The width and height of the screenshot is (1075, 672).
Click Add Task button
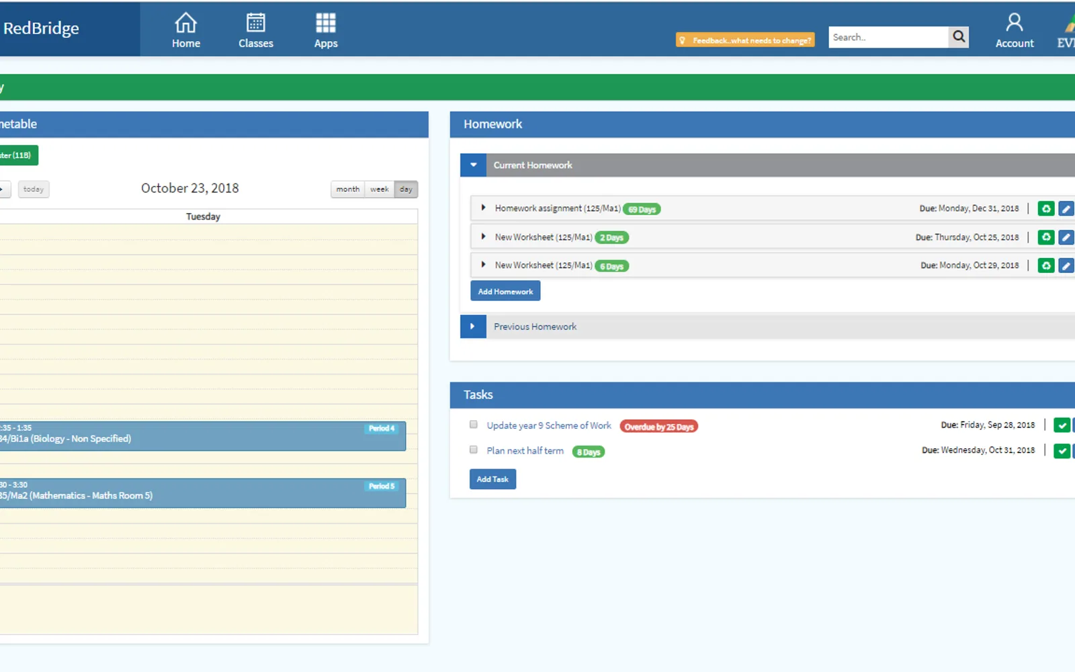pos(492,479)
